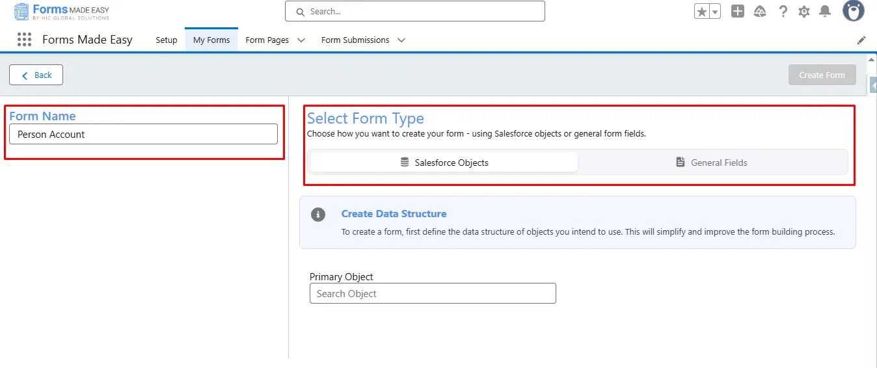877x368 pixels.
Task: View the notifications bell icon
Action: coord(825,11)
